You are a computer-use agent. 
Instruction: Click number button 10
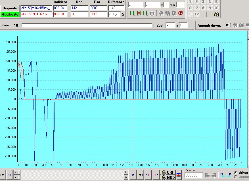coord(216,8)
